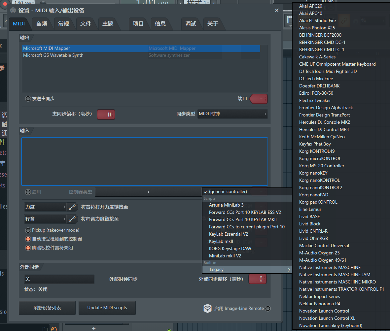Image resolution: width=390 pixels, height=331 pixels.
Task: Choose Nektar Panorama P4 controller
Action: [341, 304]
